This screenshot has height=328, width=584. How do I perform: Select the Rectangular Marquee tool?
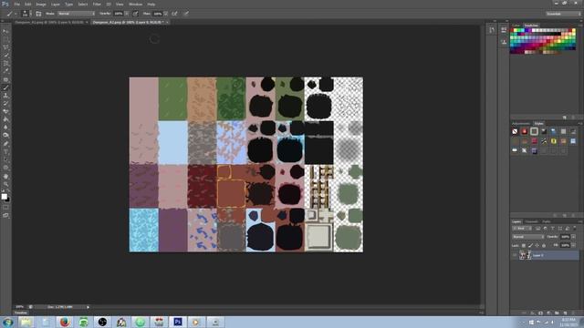click(x=5, y=39)
